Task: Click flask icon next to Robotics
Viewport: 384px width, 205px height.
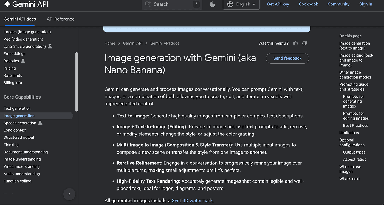Action: (23, 61)
